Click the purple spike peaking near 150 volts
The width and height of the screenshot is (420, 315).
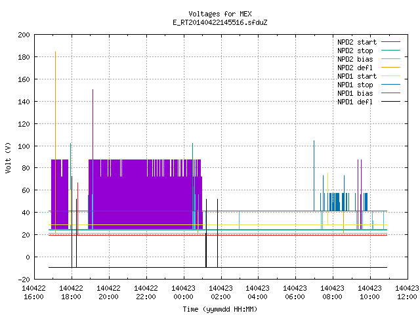tap(93, 123)
